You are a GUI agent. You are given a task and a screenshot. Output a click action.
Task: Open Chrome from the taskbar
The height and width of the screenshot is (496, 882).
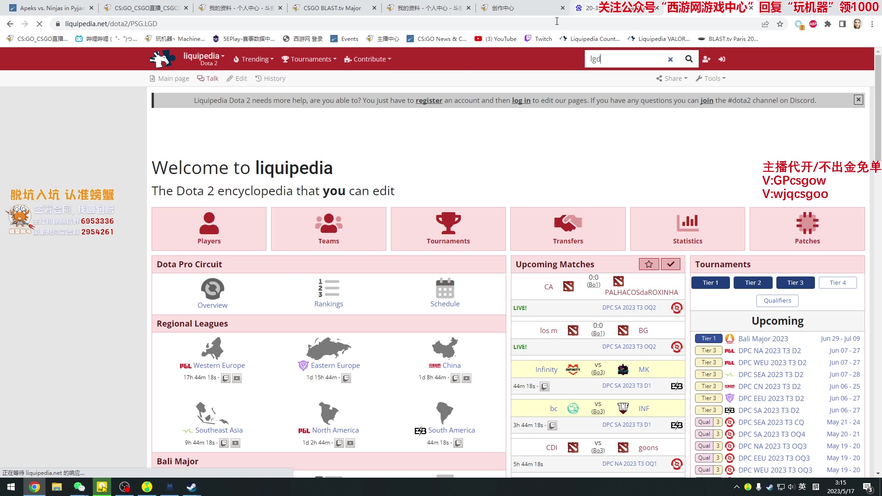34,487
